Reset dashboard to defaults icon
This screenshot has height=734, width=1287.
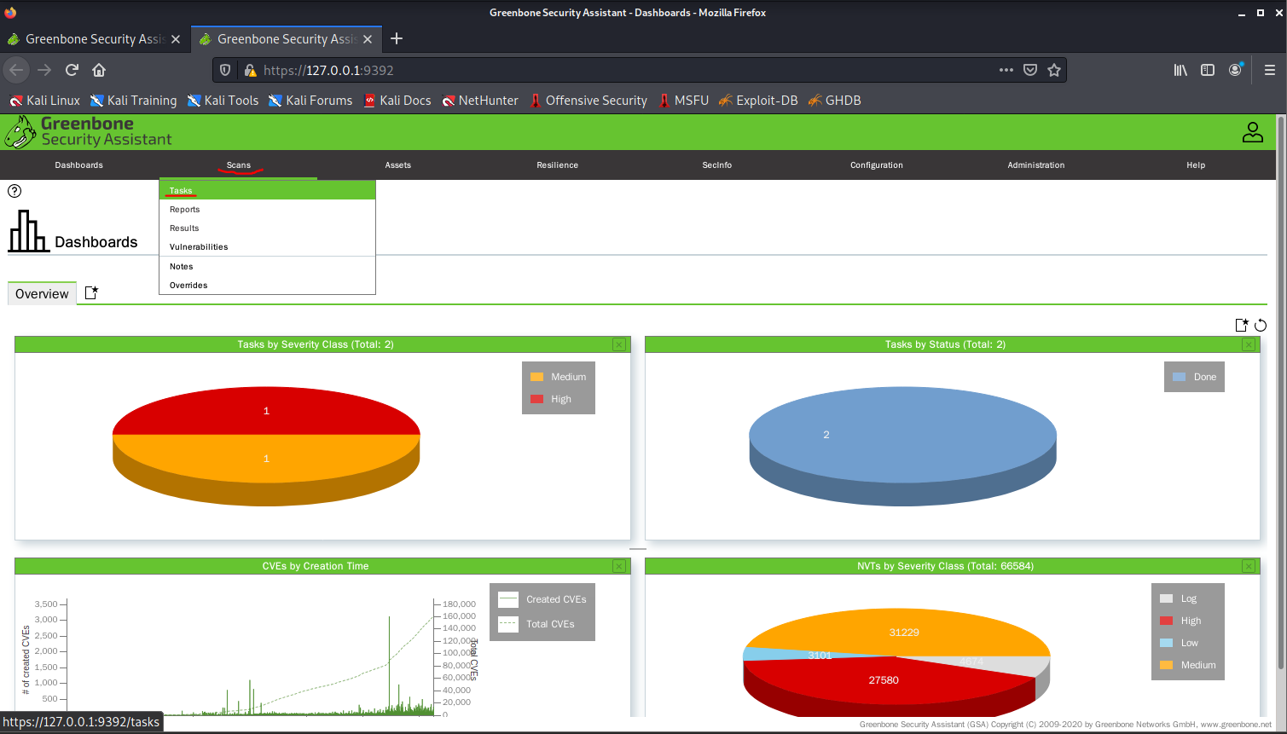pyautogui.click(x=1261, y=325)
